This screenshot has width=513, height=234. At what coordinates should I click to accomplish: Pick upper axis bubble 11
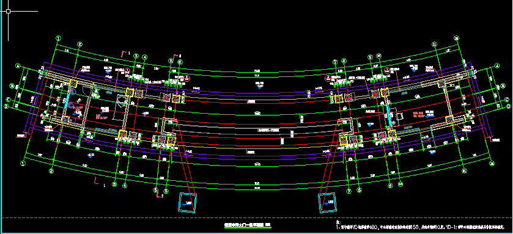[x=435, y=44]
